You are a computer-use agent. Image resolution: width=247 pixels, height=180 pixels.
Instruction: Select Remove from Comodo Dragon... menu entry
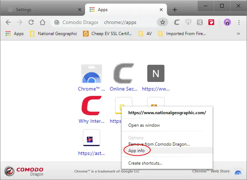[167, 144]
